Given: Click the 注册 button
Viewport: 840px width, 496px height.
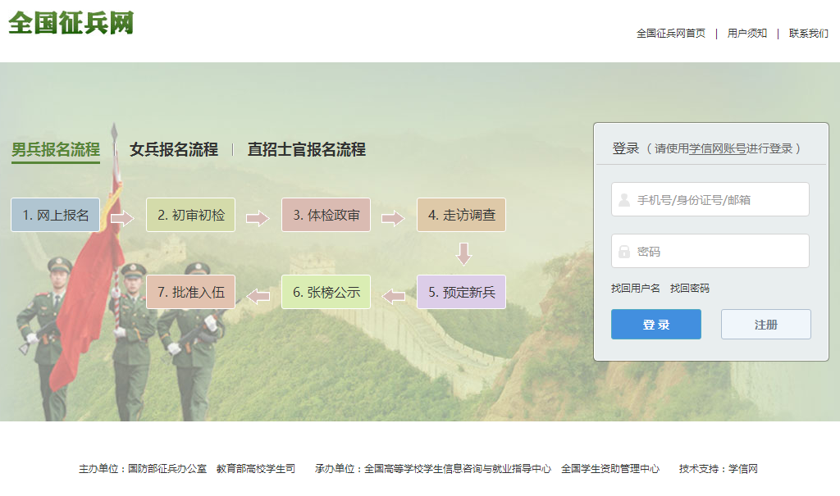Looking at the screenshot, I should [765, 324].
